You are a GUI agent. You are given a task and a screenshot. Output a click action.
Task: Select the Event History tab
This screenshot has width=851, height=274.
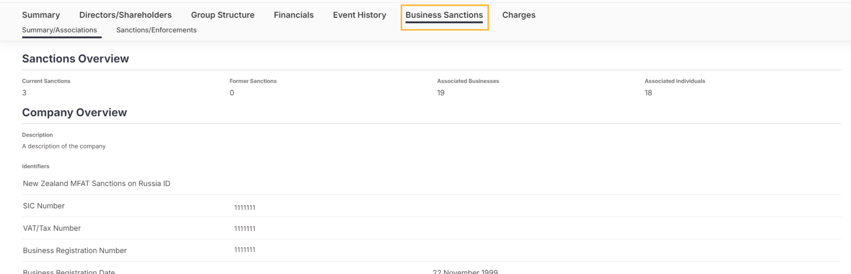pos(359,15)
